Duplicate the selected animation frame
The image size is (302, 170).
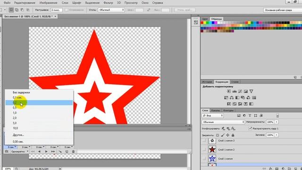pyautogui.click(x=67, y=152)
